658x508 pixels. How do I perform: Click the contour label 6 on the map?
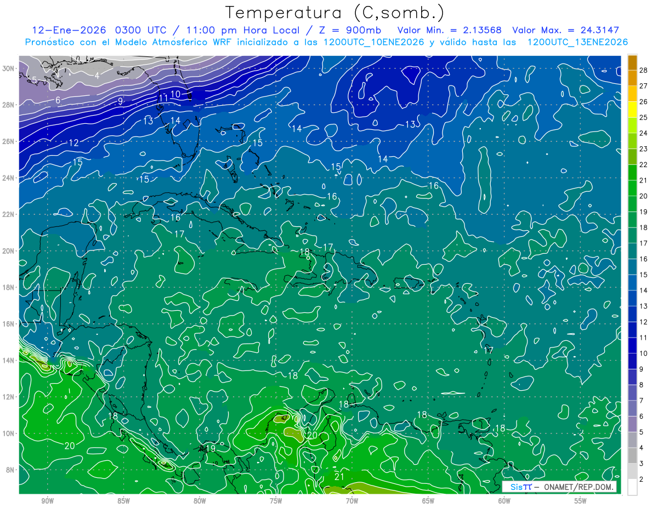(x=58, y=100)
